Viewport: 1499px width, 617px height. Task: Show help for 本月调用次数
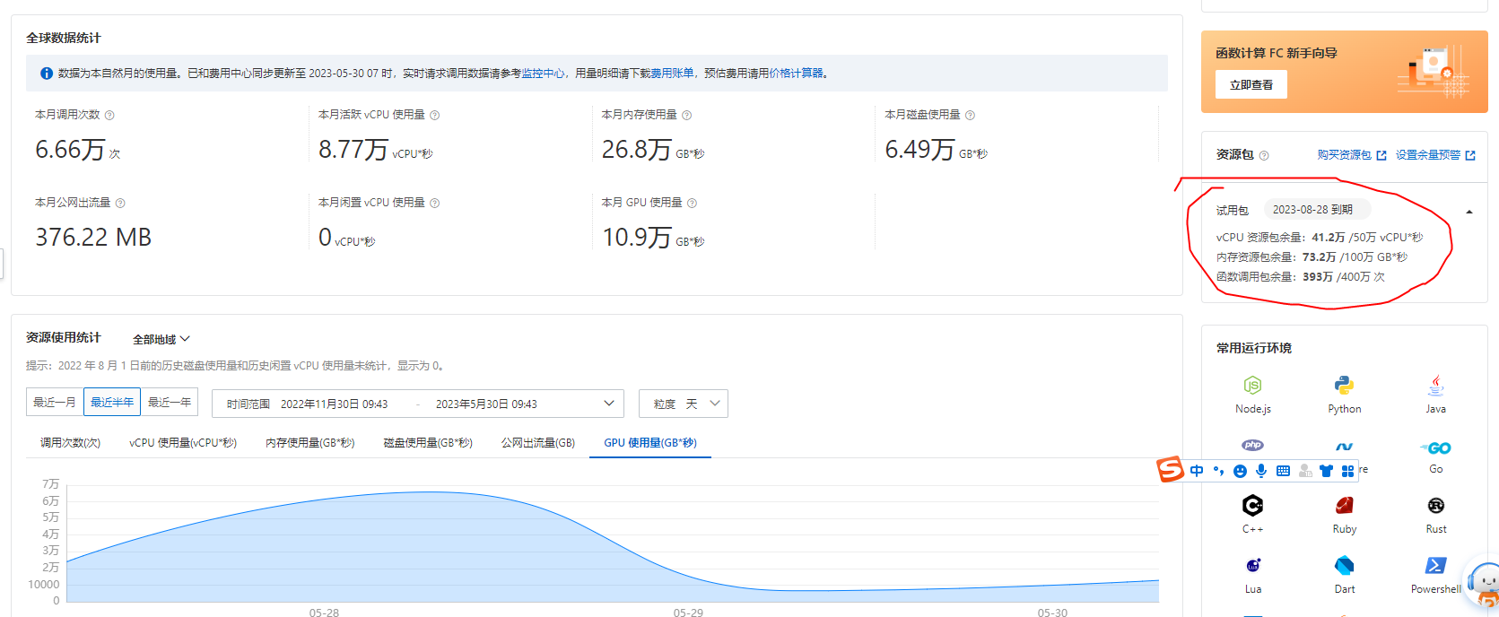[x=109, y=116]
